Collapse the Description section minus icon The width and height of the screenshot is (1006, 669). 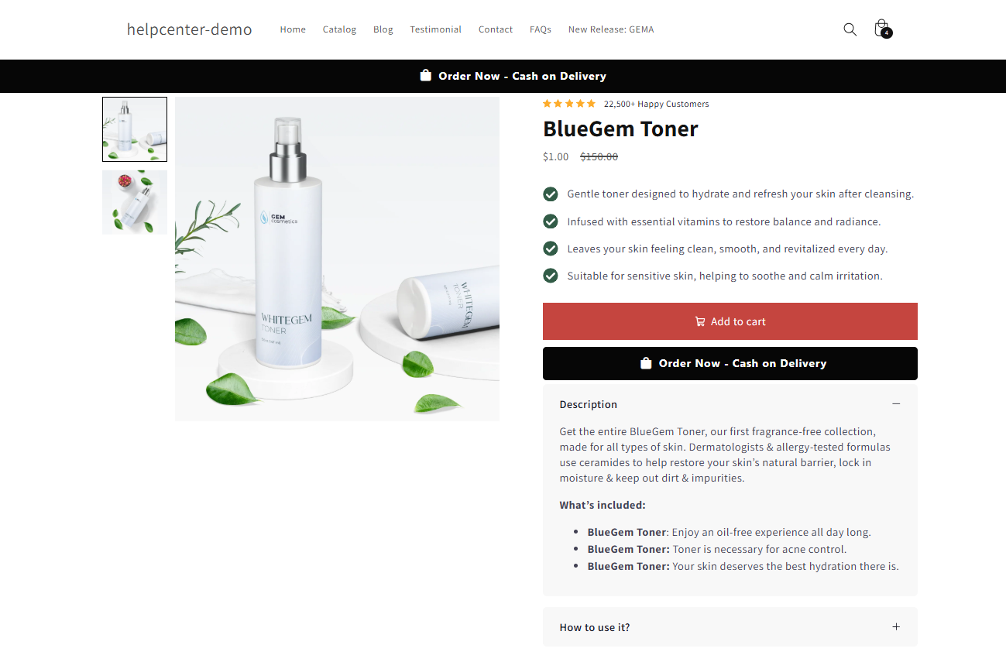pyautogui.click(x=896, y=403)
